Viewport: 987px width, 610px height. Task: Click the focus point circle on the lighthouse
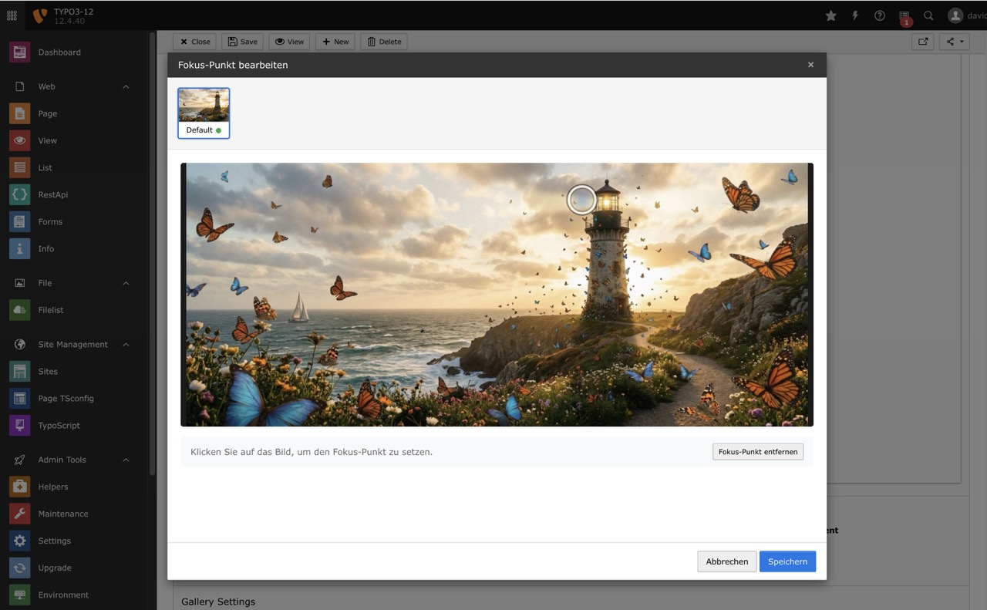pyautogui.click(x=582, y=199)
